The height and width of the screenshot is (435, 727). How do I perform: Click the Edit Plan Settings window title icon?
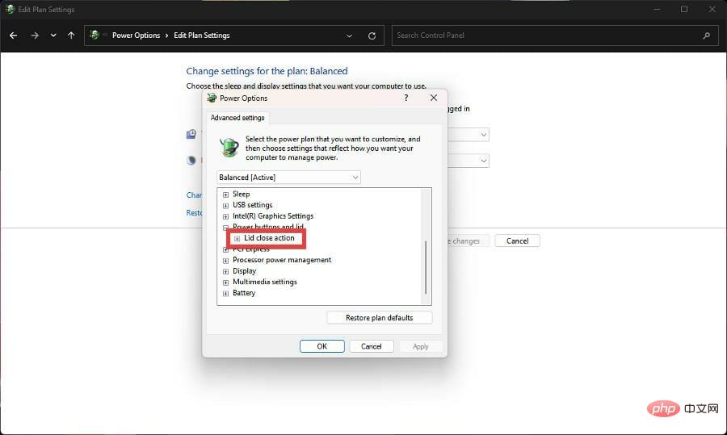tap(10, 9)
